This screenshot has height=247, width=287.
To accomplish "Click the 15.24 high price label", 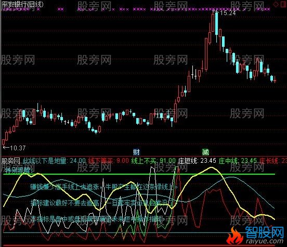I will pyautogui.click(x=228, y=13).
